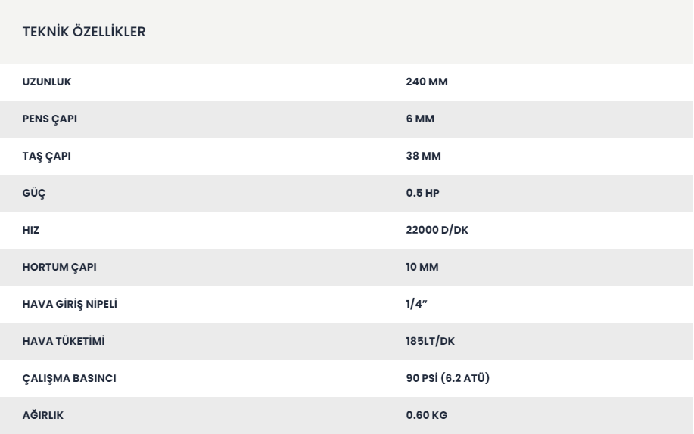
Task: Select the HAVA GİRİŞ NİPELİ label
Action: point(70,305)
